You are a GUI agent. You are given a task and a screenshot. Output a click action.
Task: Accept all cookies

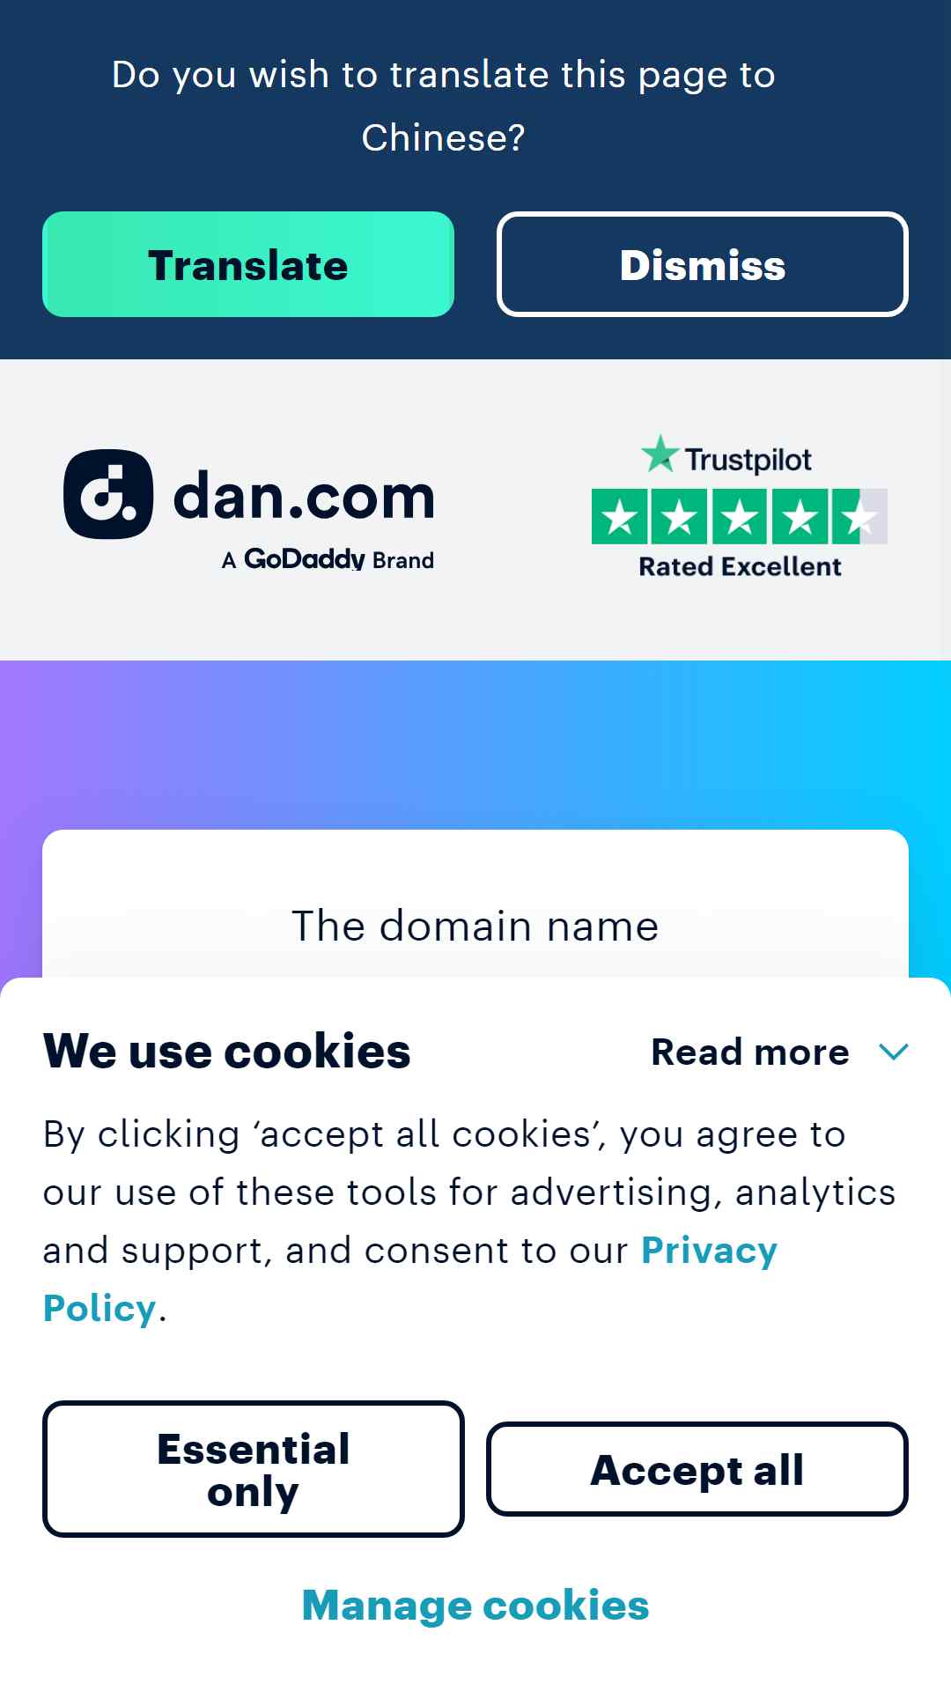click(x=697, y=1469)
